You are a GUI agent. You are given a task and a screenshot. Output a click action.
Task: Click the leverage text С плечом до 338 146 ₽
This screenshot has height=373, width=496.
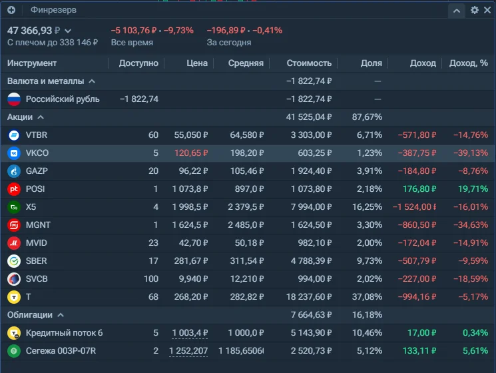click(x=53, y=43)
